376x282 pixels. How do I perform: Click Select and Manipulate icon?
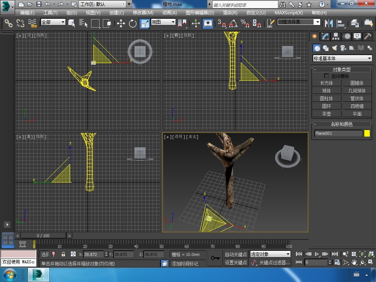196,23
